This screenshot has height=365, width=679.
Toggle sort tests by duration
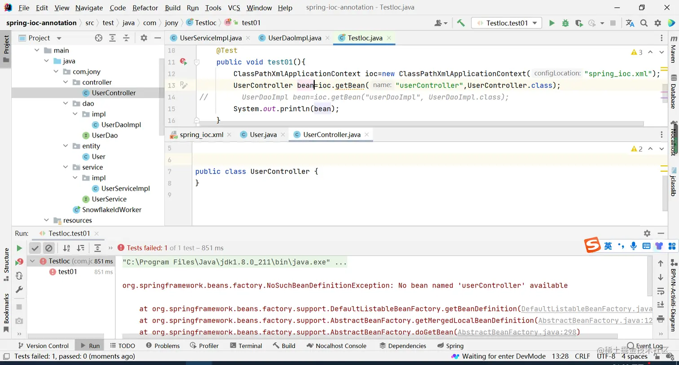80,248
